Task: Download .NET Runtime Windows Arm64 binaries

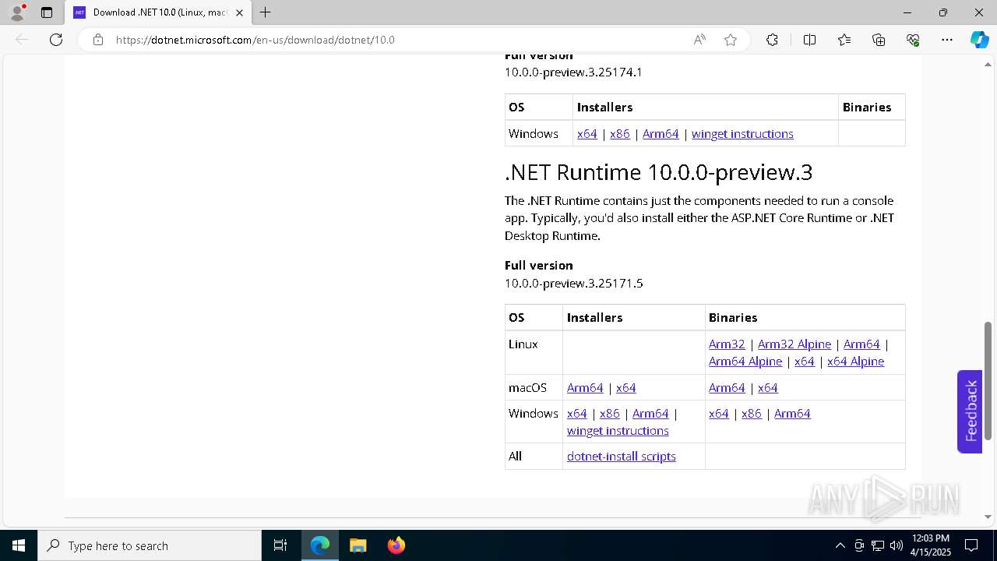Action: [792, 414]
